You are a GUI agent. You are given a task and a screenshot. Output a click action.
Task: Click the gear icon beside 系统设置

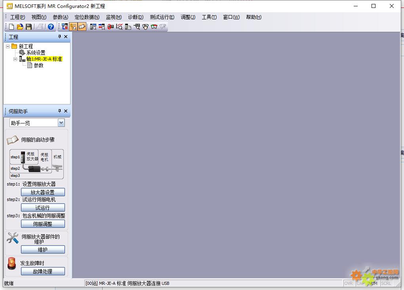(x=22, y=53)
